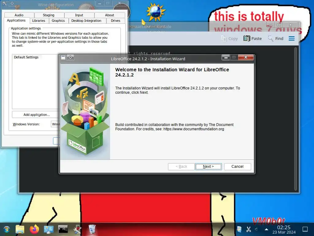Minimize the LibreOffice Installation Wizard window
314x236 pixels.
[226, 57]
